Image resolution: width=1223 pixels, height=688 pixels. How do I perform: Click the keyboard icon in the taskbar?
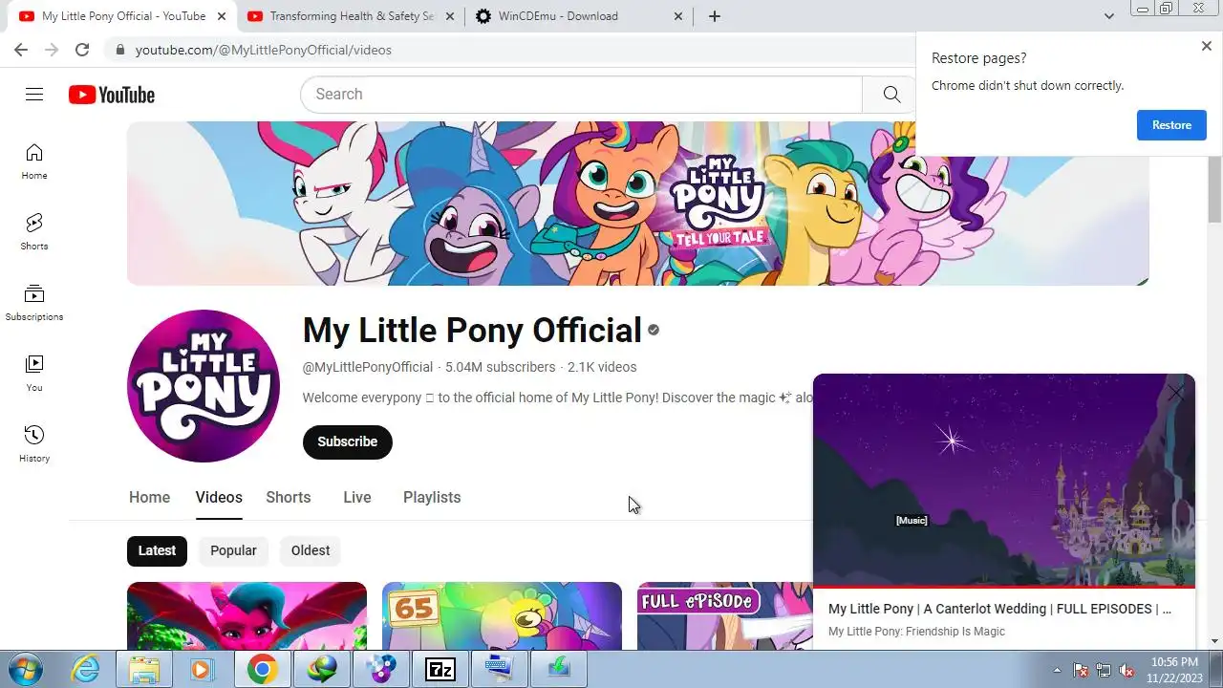499,669
